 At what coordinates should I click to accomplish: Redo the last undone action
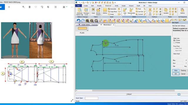point(83,21)
